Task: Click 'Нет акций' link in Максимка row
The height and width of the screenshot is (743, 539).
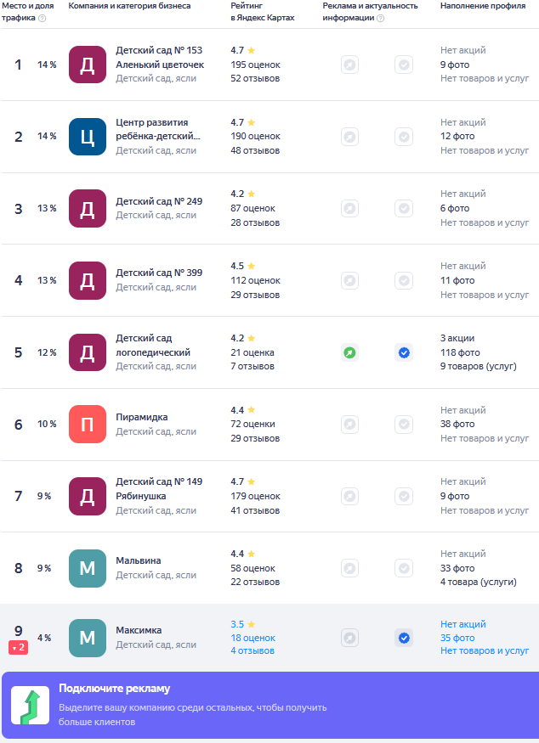Action: click(462, 624)
